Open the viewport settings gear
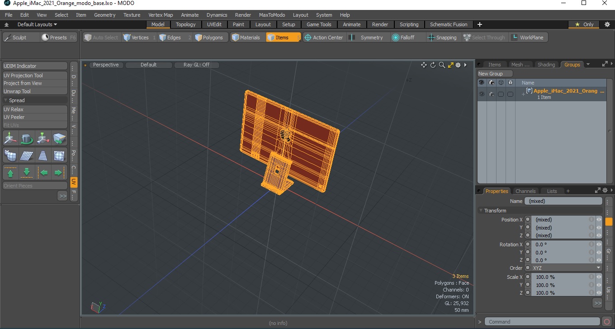This screenshot has height=329, width=615. pyautogui.click(x=458, y=65)
